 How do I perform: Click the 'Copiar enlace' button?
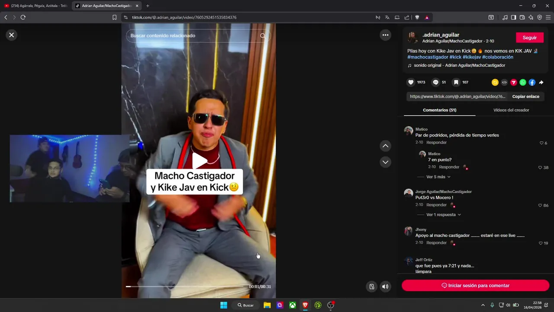526,97
